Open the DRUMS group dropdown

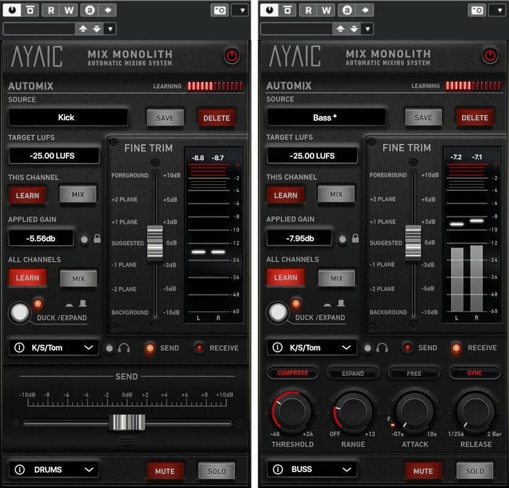click(x=54, y=470)
